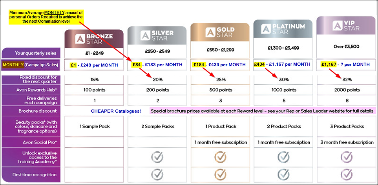
Task: Click VIP Training Academy checkmark icon
Action: (347, 157)
